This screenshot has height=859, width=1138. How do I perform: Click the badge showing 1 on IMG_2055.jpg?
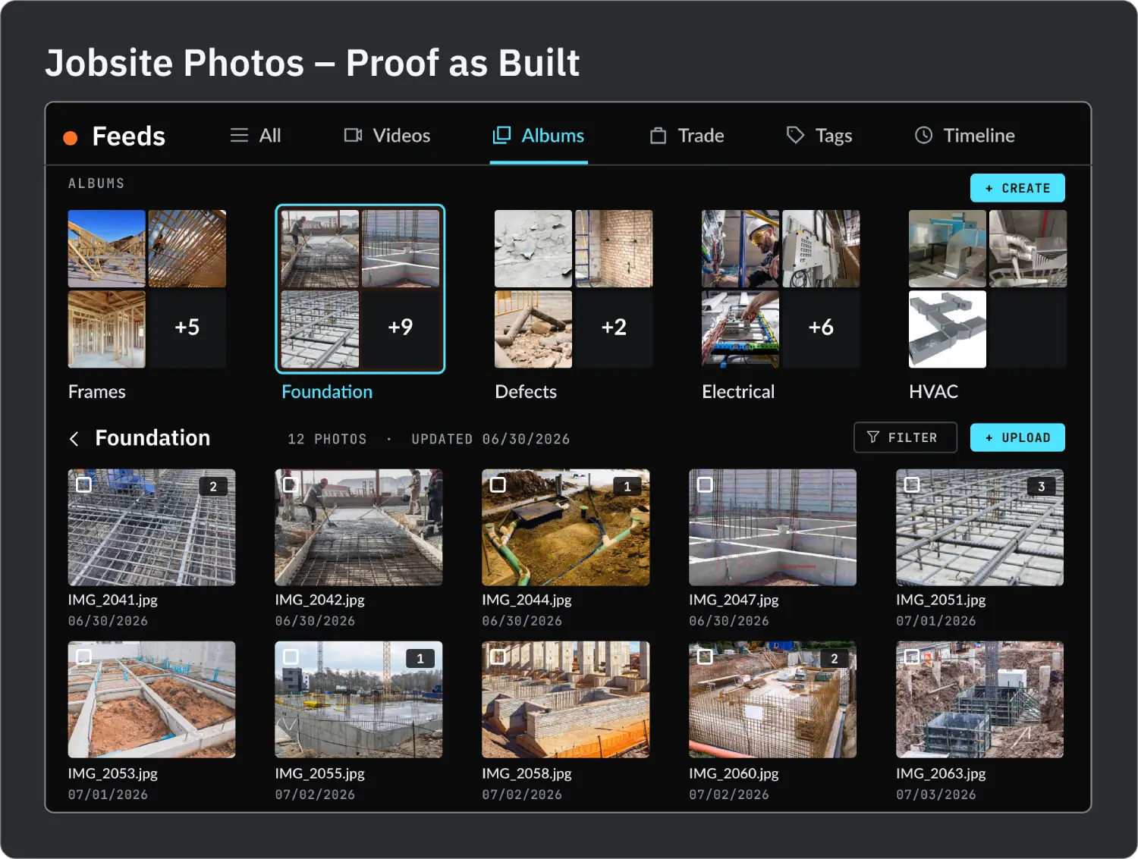[x=420, y=659]
